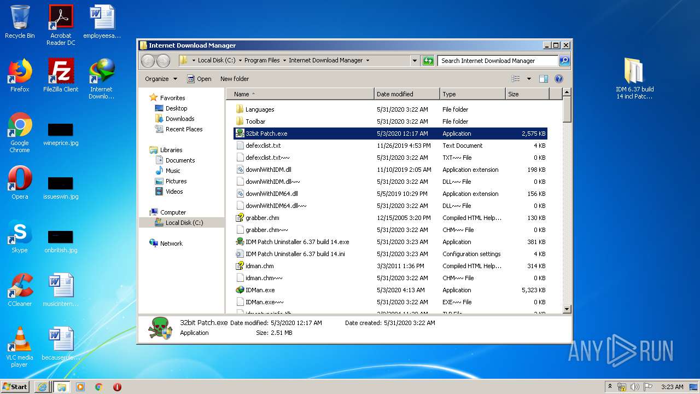Expand the arrow after Program Files in breadcrumb
Image resolution: width=700 pixels, height=394 pixels.
[284, 61]
